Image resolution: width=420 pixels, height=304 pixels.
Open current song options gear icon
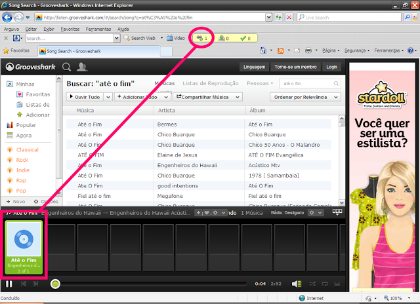(x=215, y=213)
